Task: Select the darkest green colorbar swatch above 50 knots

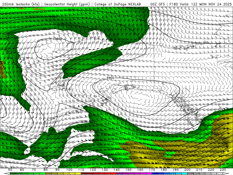Action: point(13,174)
